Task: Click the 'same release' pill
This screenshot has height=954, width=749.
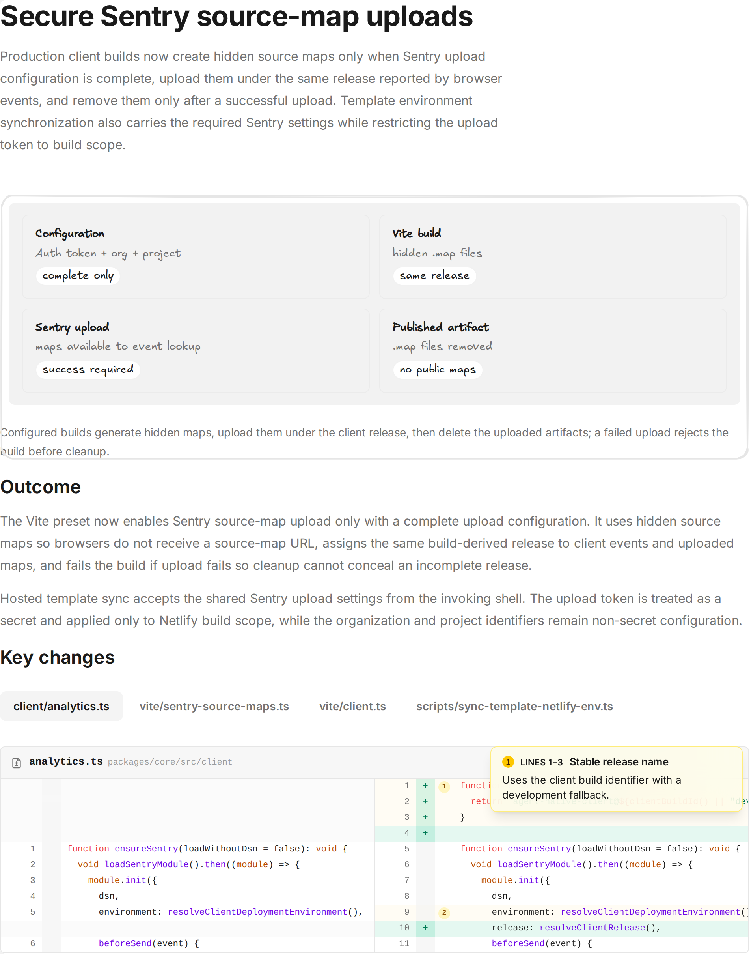Action: (x=434, y=275)
